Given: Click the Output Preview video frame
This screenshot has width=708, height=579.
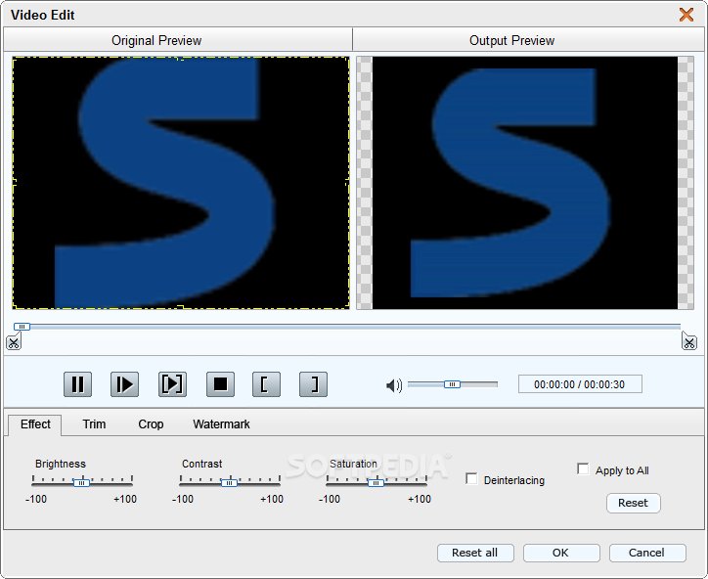Looking at the screenshot, I should tap(525, 183).
